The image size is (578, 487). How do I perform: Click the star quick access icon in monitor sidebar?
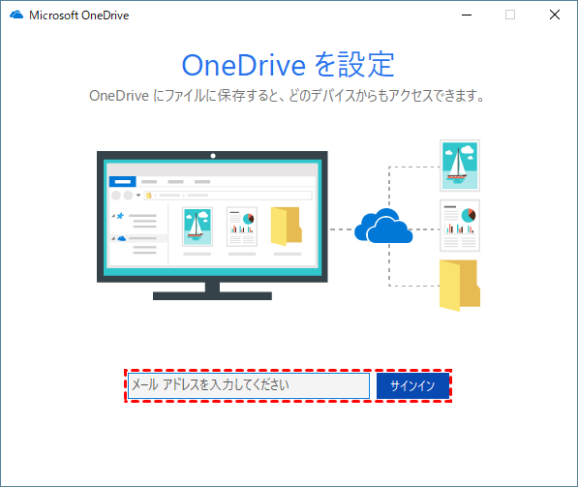coord(120,216)
